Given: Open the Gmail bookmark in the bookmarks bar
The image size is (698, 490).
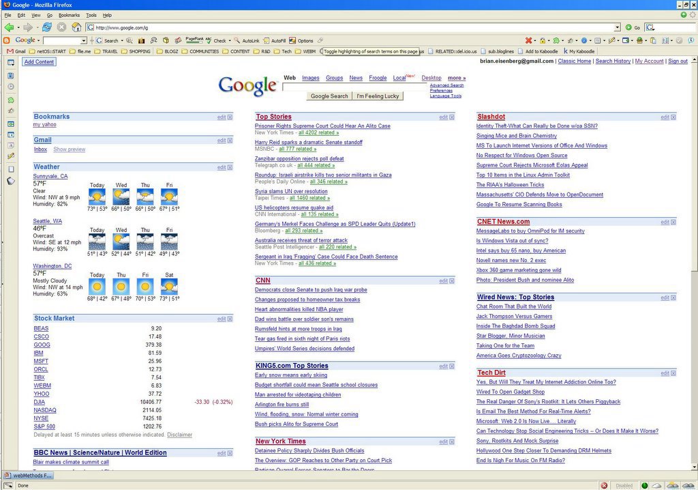Looking at the screenshot, I should click(16, 51).
